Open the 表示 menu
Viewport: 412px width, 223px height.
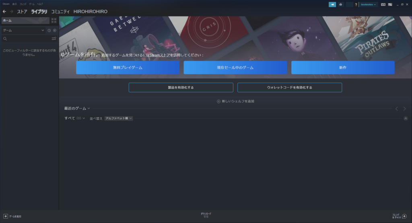point(14,4)
